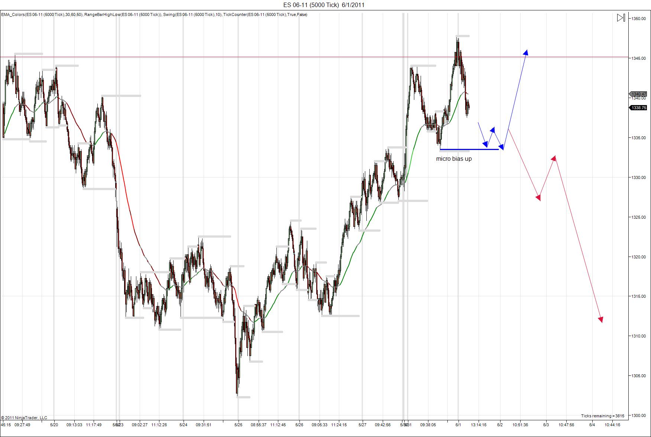Click the EMA_Colors indicator label
Image resolution: width=651 pixels, height=437 pixels.
coord(42,14)
